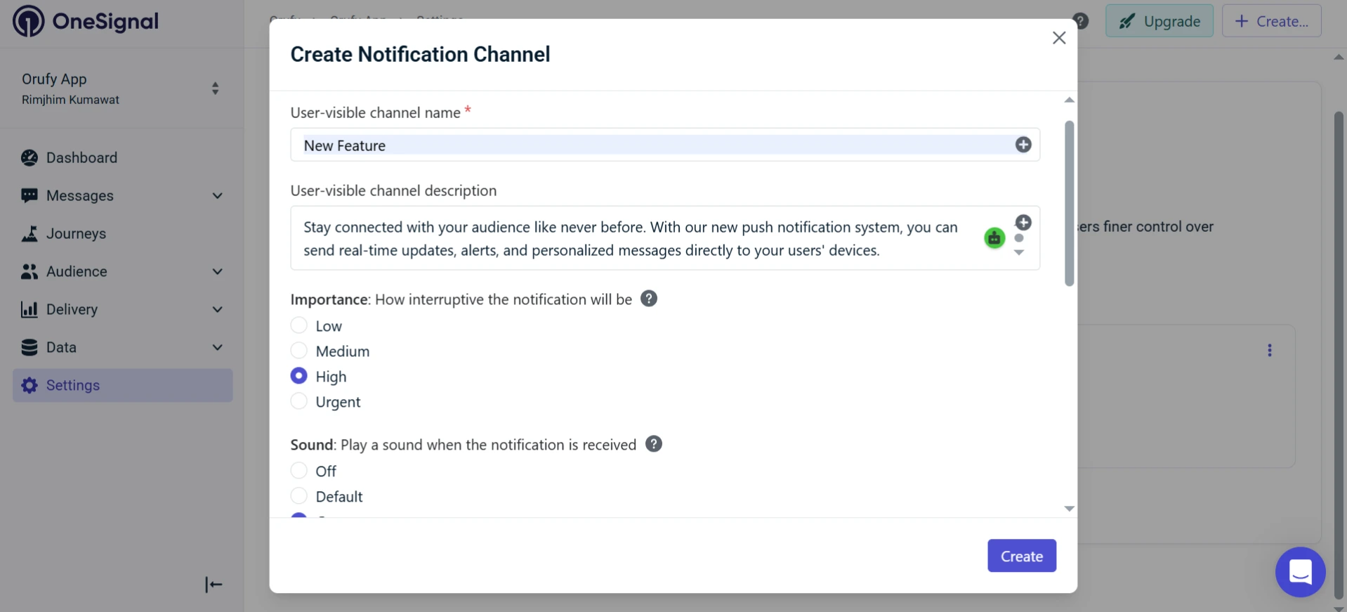Click dialog scrollbar down arrow
The height and width of the screenshot is (612, 1347).
[1070, 509]
